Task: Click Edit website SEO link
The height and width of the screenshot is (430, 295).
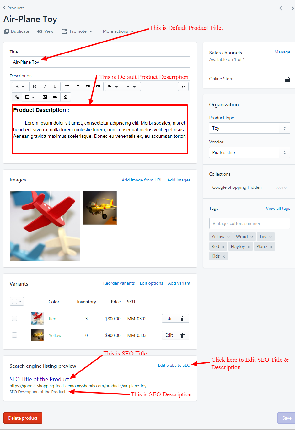Action: (174, 365)
